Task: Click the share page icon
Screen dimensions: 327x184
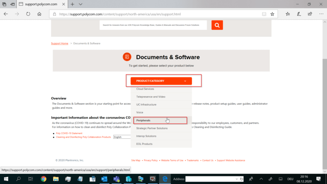Action: point(310,14)
